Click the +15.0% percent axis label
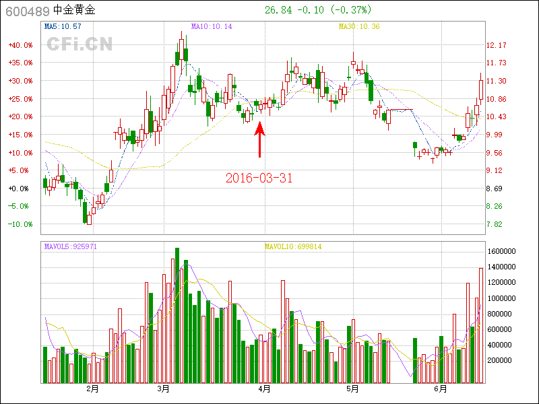This screenshot has width=539, height=404. [21, 135]
